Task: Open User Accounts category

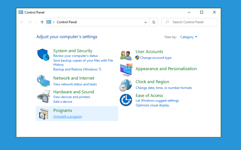Action: point(149,52)
